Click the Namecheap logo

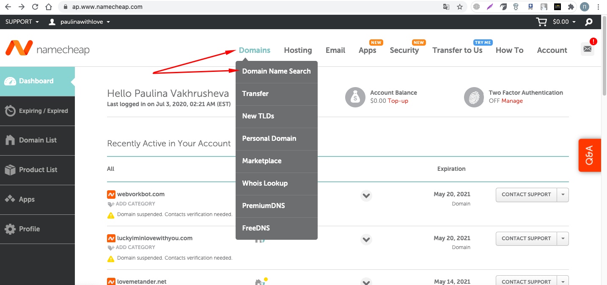click(47, 49)
